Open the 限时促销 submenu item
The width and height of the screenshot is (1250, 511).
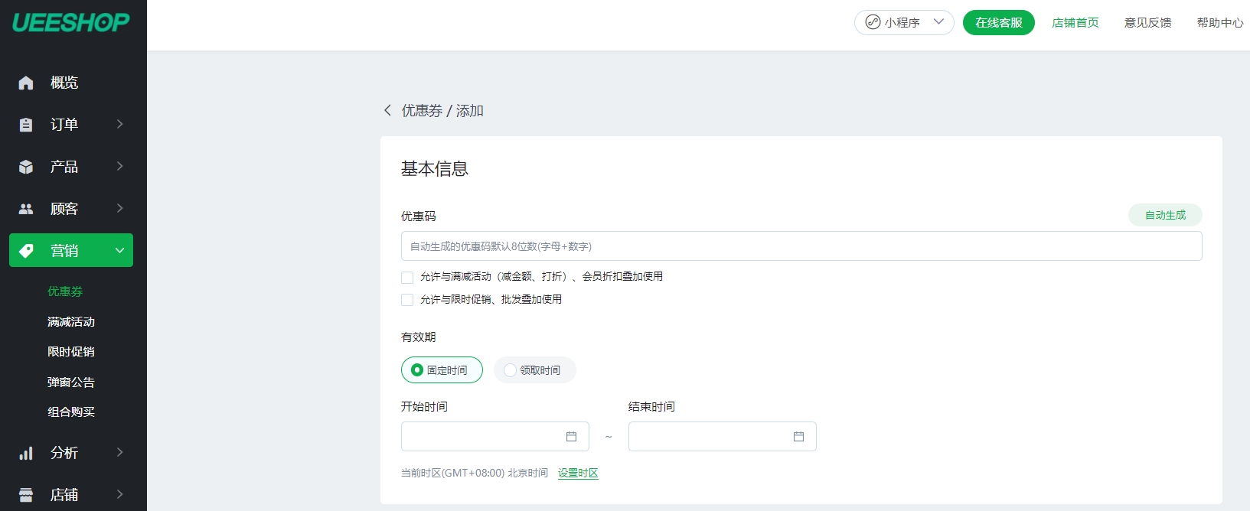pyautogui.click(x=71, y=352)
